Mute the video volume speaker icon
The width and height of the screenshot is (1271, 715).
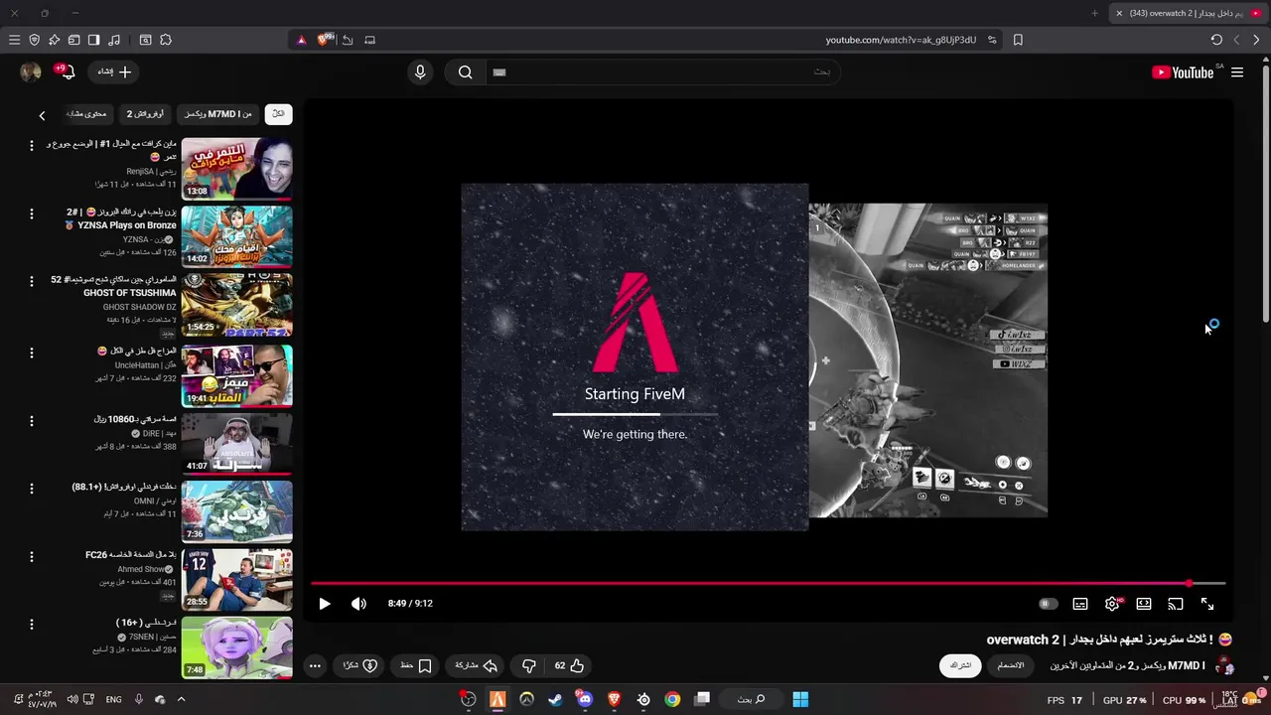(x=359, y=604)
